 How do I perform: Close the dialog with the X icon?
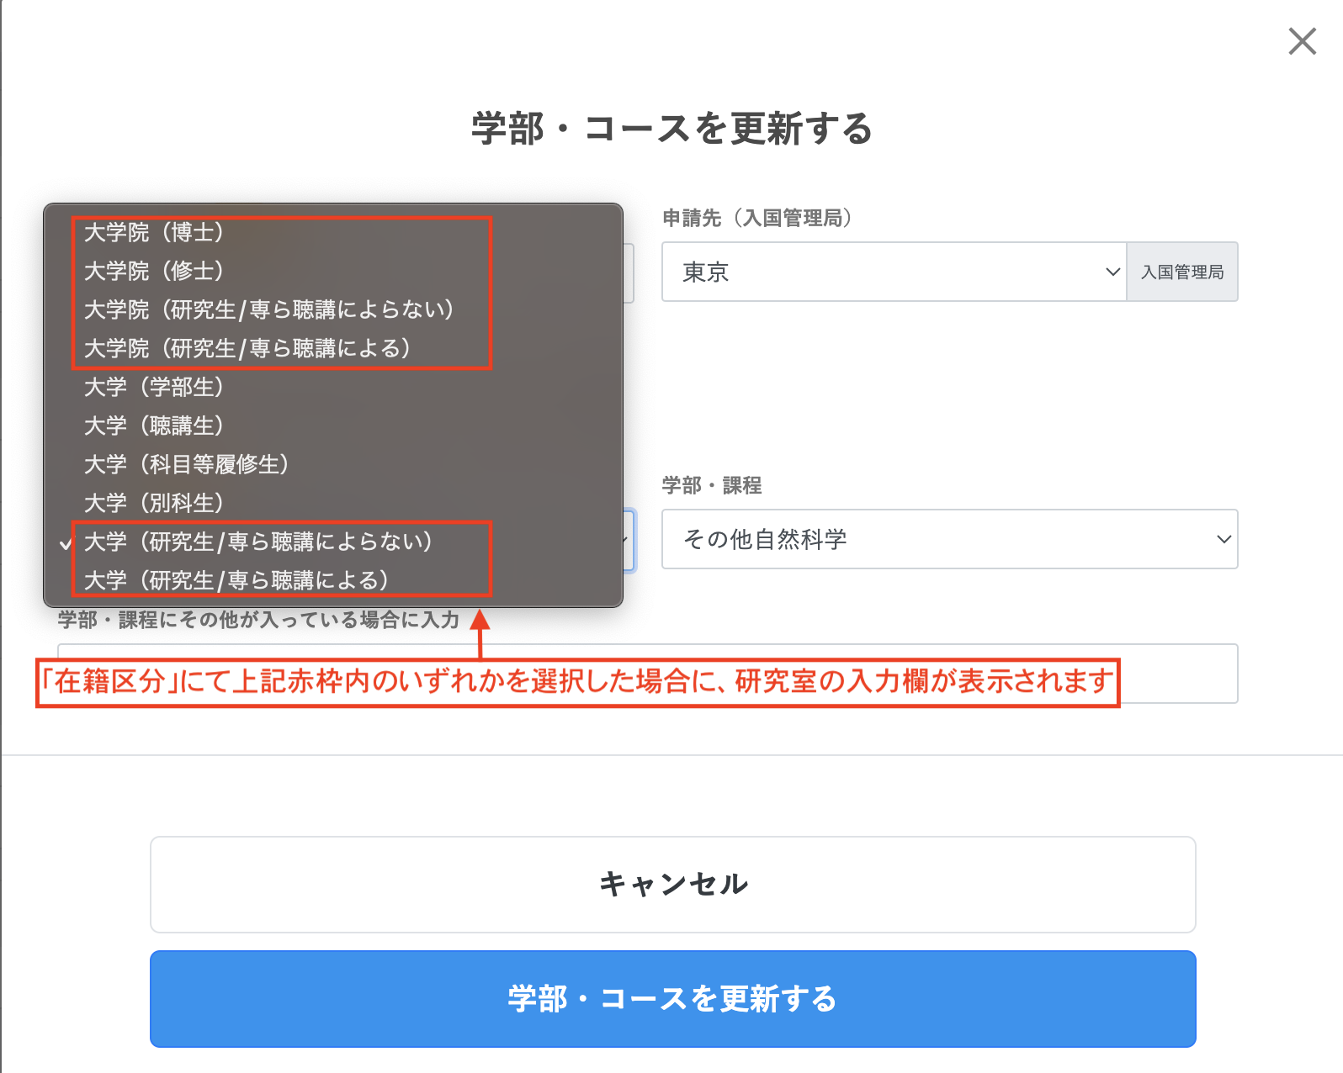tap(1302, 40)
